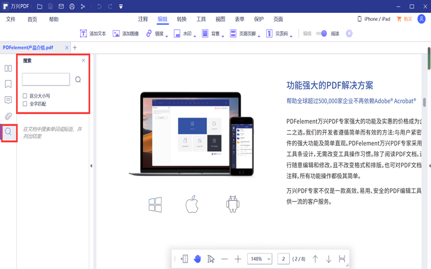Enable the 区分大小写 checkbox
The height and width of the screenshot is (269, 431).
(25, 96)
